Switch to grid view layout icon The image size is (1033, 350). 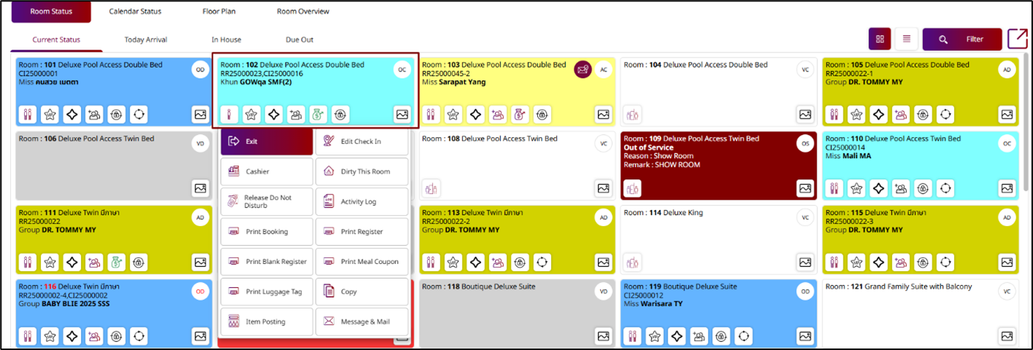880,39
